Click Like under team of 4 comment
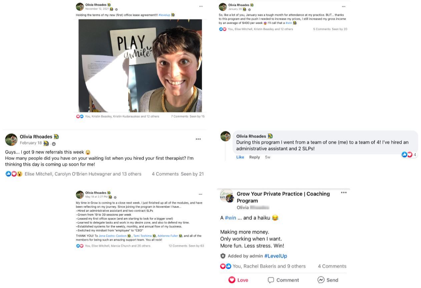421x288 pixels. [x=240, y=157]
